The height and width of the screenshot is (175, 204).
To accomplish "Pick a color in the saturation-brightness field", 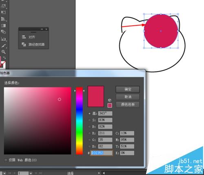I will [x=38, y=121].
